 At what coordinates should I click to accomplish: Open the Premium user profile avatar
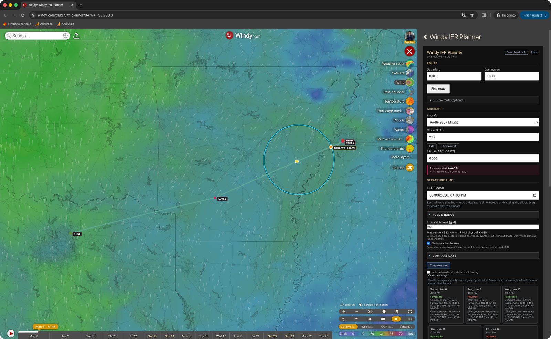[409, 37]
